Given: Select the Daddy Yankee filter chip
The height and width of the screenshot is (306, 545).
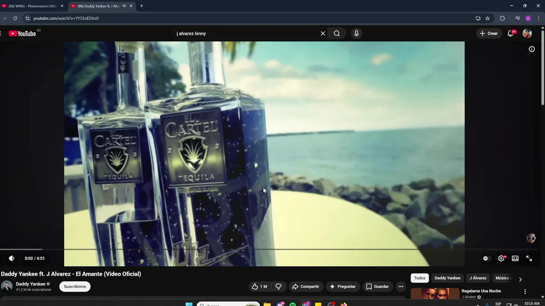Looking at the screenshot, I should point(447,278).
